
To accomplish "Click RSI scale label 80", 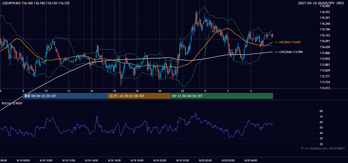I will 321,111.
